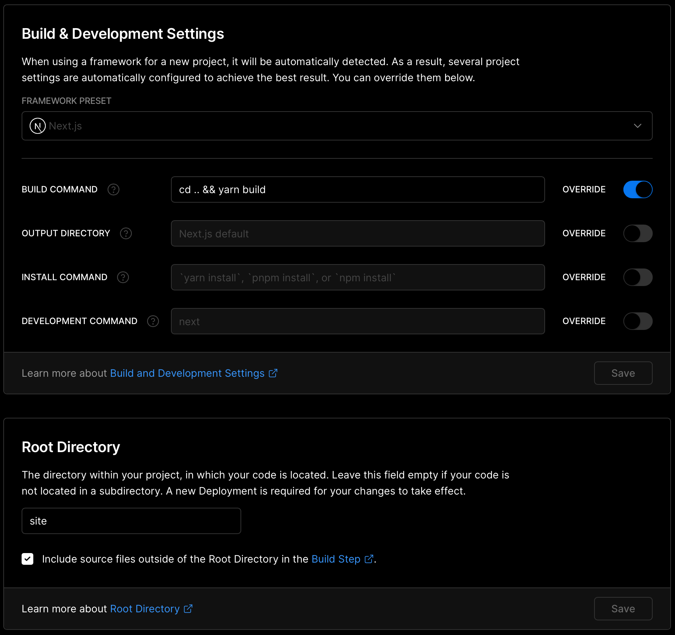675x635 pixels.
Task: Click the Output Directory help icon
Action: 126,233
